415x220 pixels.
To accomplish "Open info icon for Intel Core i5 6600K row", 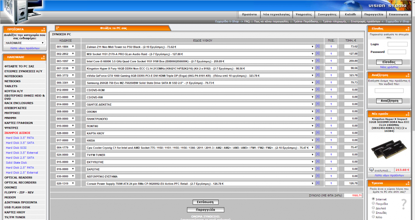I will coord(318,61).
